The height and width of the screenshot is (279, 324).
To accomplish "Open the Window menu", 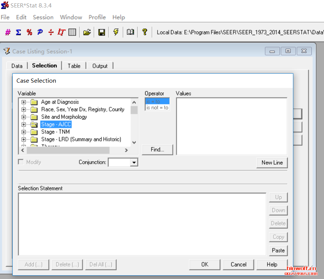I will point(71,17).
